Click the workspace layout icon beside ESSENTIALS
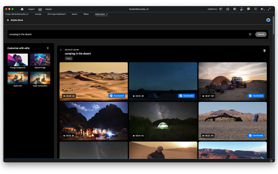This screenshot has width=278, height=174. click(221, 9)
